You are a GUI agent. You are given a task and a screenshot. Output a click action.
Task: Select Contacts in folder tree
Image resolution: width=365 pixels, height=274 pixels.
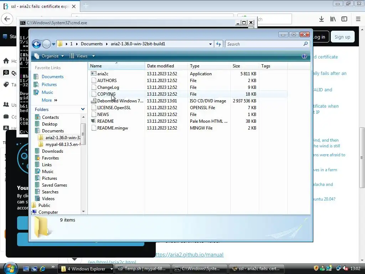tap(50, 117)
